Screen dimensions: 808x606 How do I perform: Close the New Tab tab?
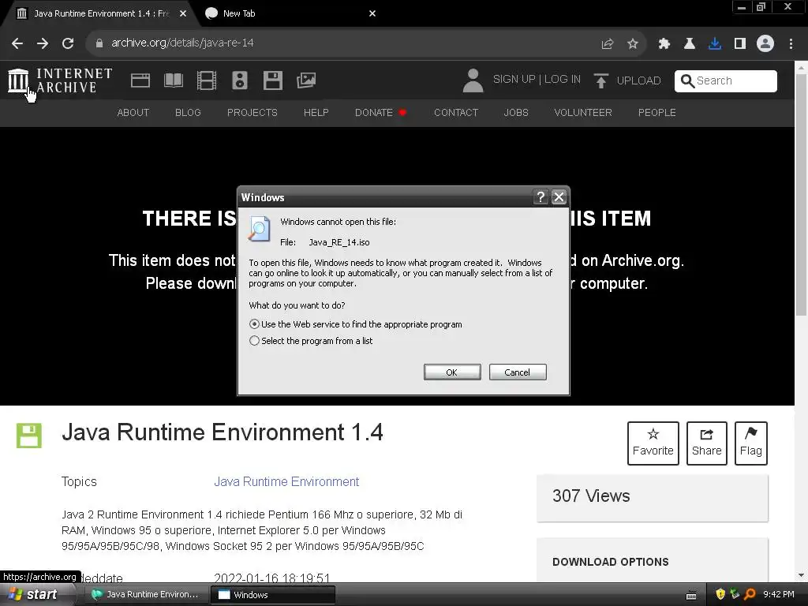coord(372,13)
